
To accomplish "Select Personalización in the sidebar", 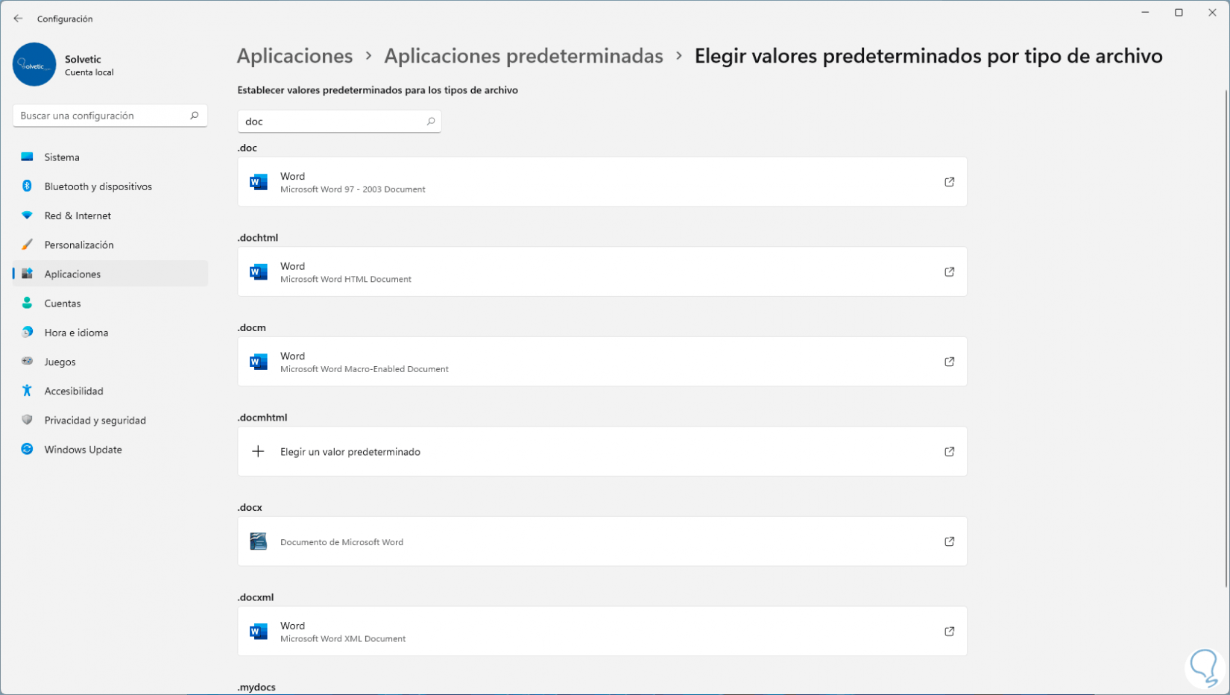I will (110, 245).
